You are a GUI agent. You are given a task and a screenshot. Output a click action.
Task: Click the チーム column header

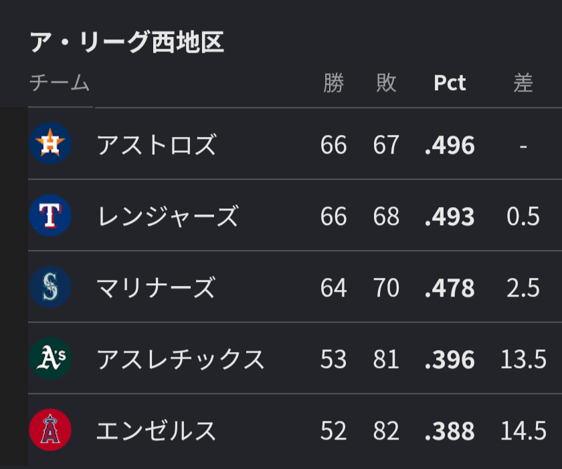pos(60,83)
